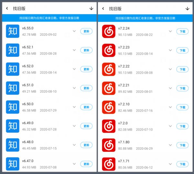Tap blue notice banner on right screen
This screenshot has width=194, height=174.
pyautogui.click(x=145, y=18)
